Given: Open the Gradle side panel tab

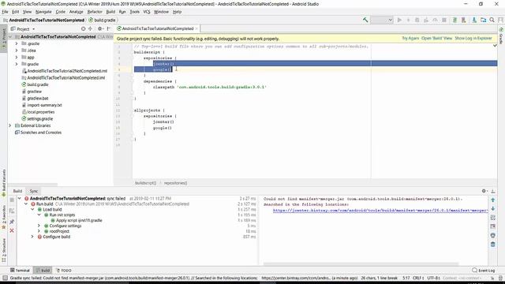Looking at the screenshot, I should (501, 35).
